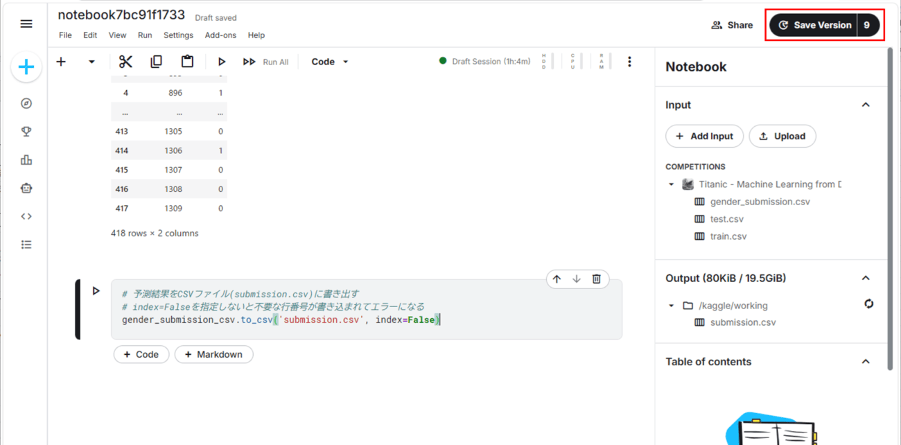Open the hamburger navigation menu
The image size is (901, 445).
pyautogui.click(x=26, y=24)
